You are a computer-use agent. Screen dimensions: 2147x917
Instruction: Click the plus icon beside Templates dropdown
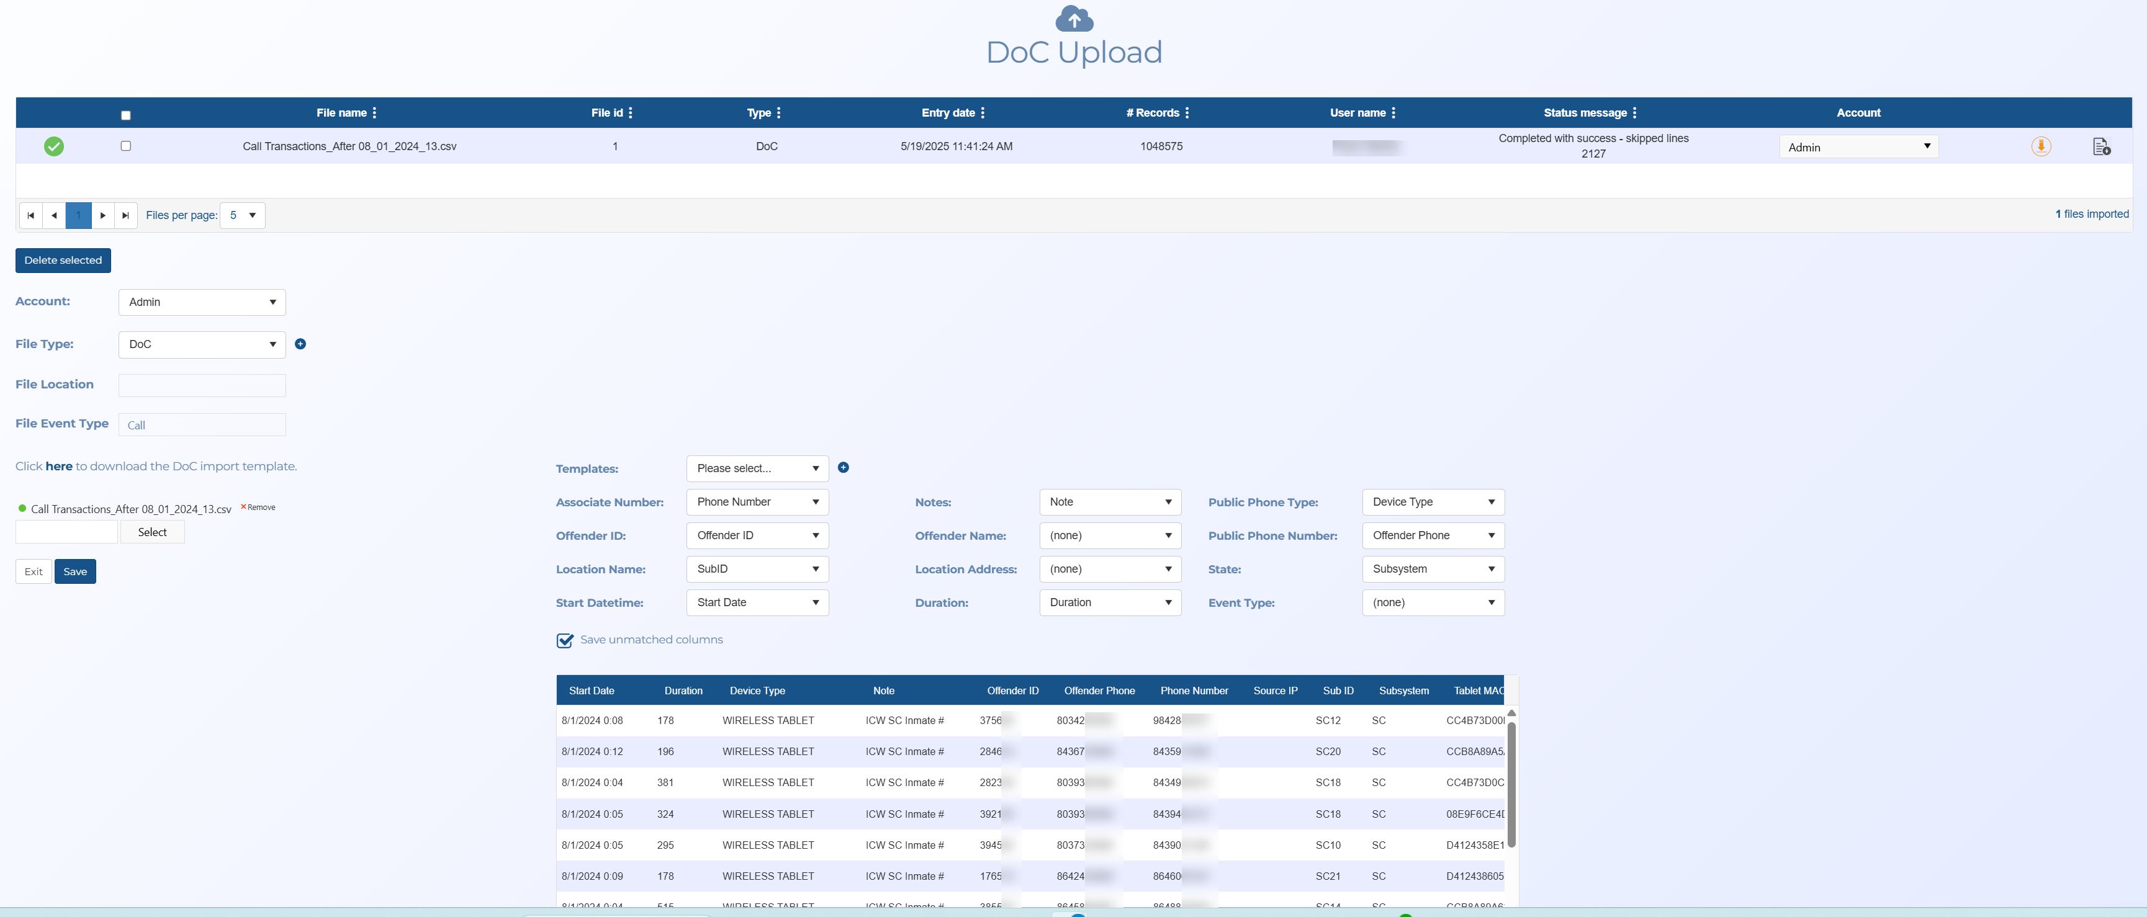tap(843, 468)
